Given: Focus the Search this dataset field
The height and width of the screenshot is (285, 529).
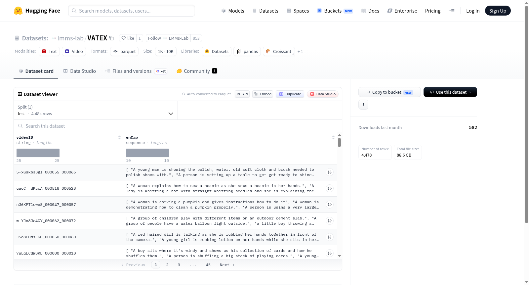Looking at the screenshot, I should point(178,126).
